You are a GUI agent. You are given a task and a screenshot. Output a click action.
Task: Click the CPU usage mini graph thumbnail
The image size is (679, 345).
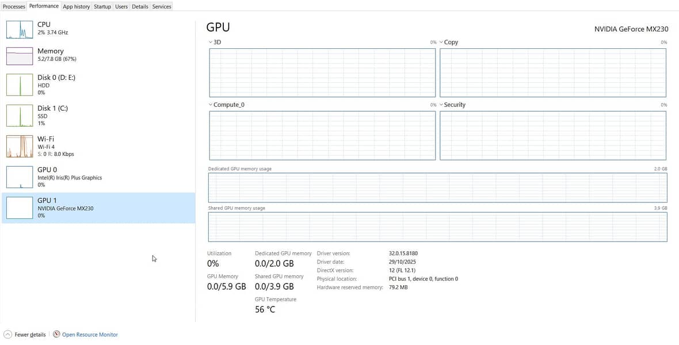[x=20, y=29]
